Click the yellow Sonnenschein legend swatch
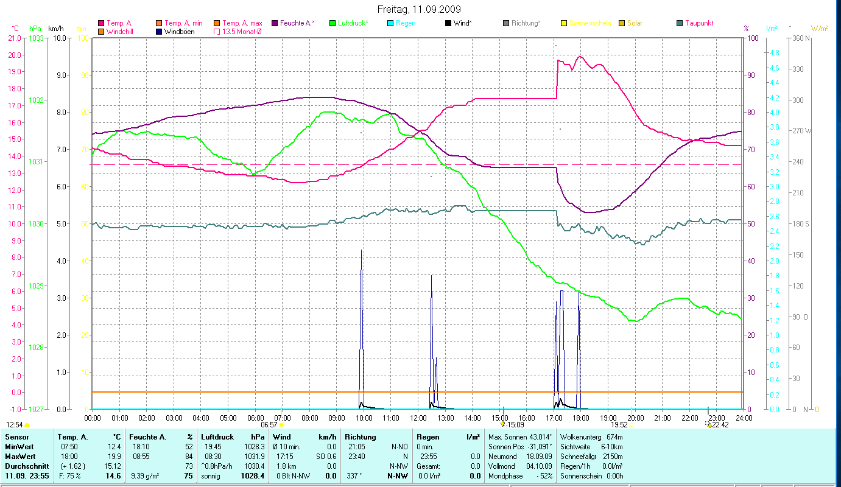Viewport: 841px width, 487px height. (x=564, y=23)
